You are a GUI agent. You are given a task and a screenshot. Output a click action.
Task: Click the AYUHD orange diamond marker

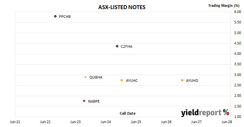[182, 80]
